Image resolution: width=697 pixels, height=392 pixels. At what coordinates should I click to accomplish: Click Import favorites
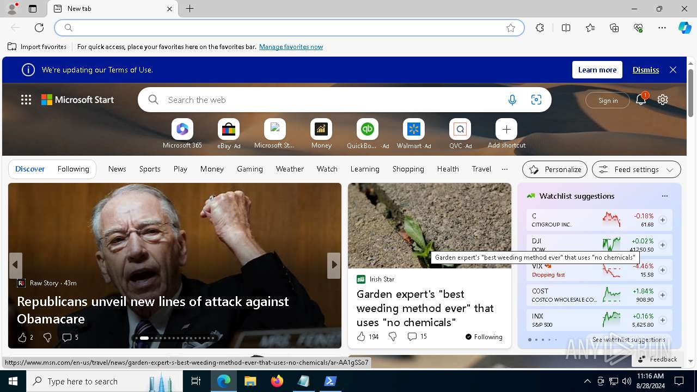[37, 47]
